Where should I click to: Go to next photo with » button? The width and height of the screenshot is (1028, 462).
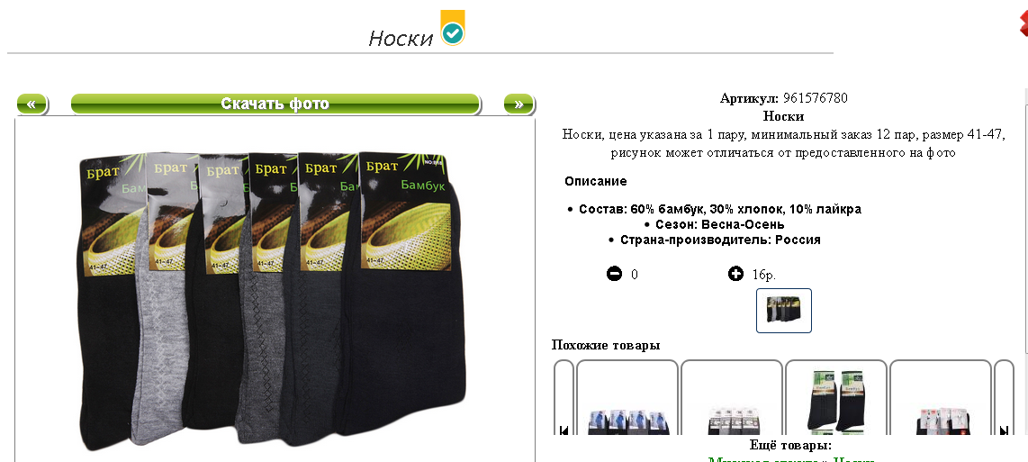click(519, 104)
